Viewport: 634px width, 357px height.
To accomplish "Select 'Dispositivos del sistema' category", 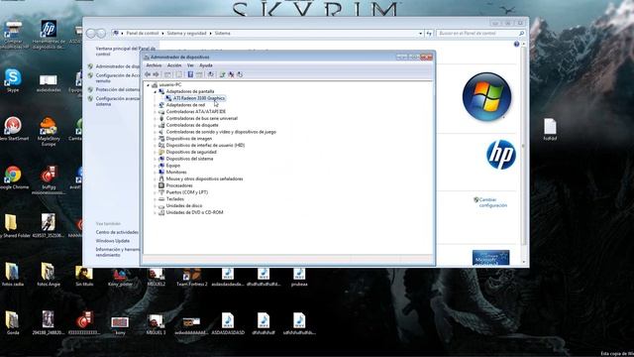I will 189,159.
